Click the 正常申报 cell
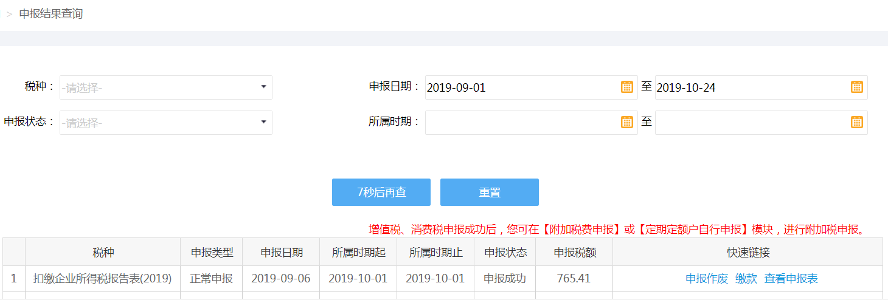The height and width of the screenshot is (300, 888). click(x=212, y=279)
